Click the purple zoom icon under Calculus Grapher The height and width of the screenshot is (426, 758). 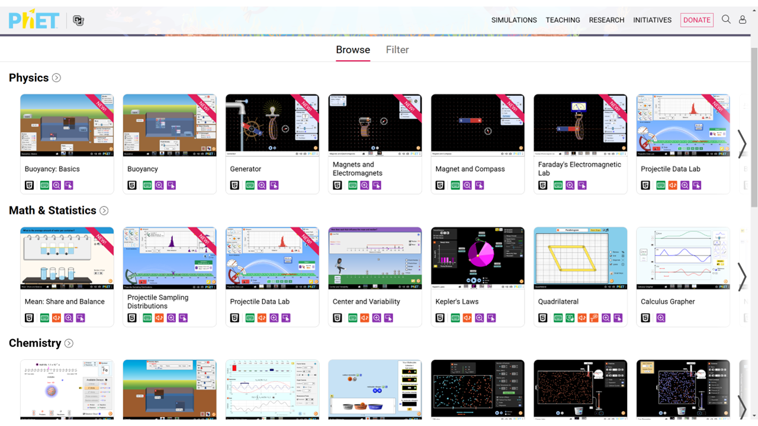(x=661, y=318)
